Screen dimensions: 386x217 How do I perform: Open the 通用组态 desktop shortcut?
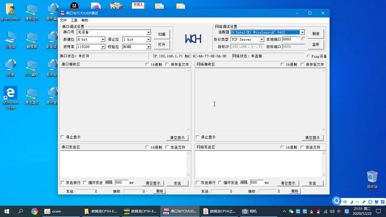(x=32, y=13)
